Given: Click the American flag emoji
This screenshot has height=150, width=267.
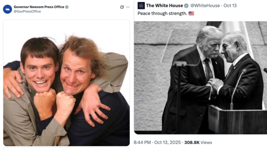Looking at the screenshot, I should [x=191, y=13].
